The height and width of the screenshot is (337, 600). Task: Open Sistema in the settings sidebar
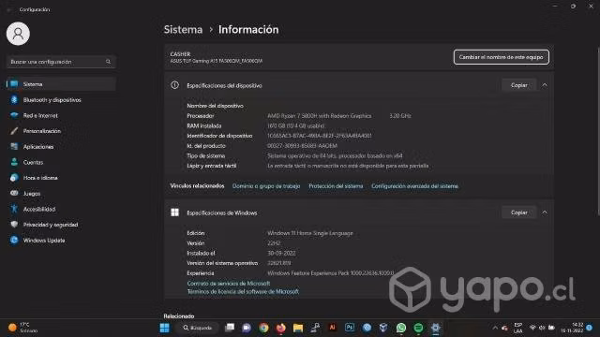tap(61, 84)
